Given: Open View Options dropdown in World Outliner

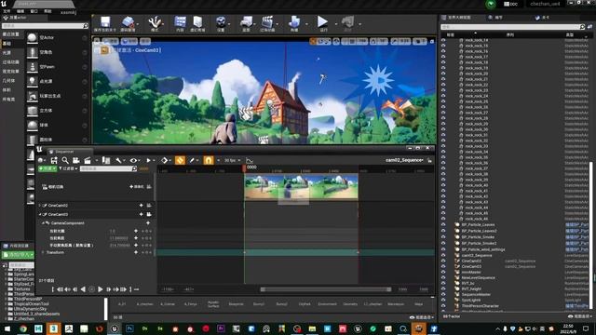Looking at the screenshot, I should coord(580,316).
